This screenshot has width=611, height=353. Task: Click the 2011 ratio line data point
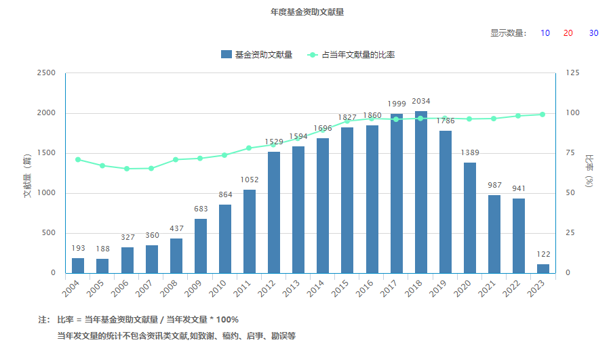(249, 148)
